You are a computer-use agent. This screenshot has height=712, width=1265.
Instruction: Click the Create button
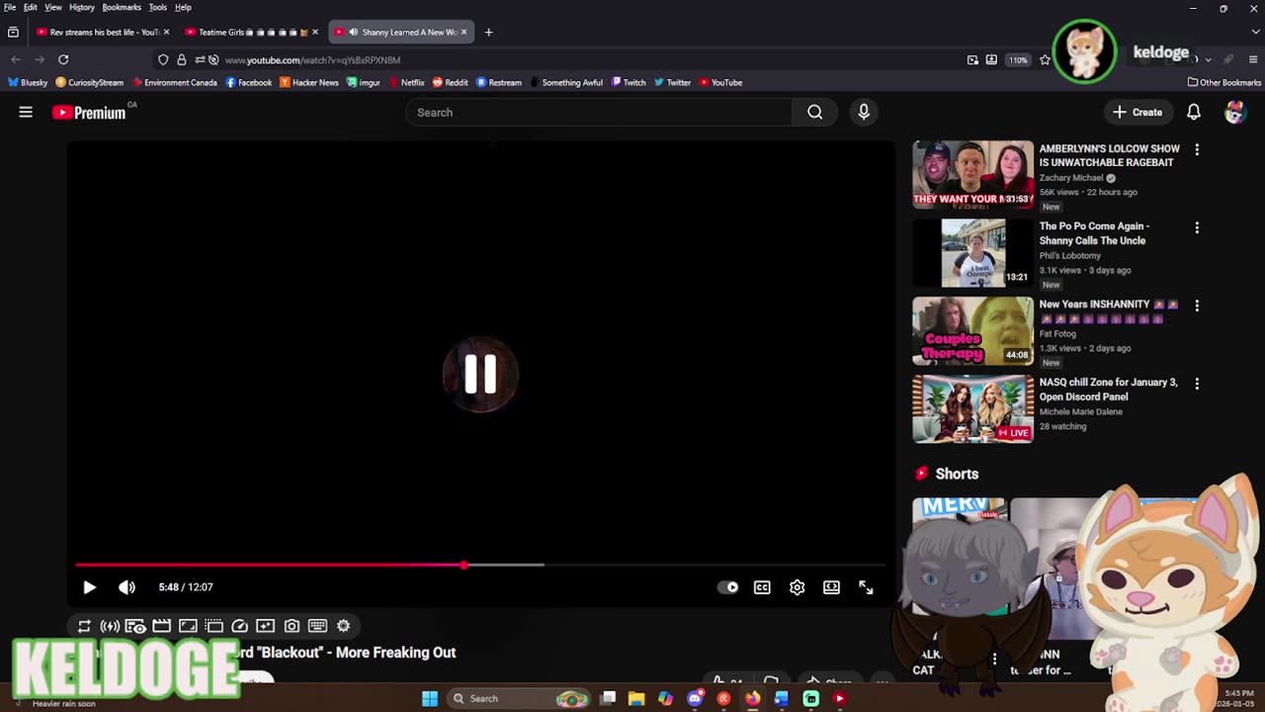click(x=1138, y=113)
